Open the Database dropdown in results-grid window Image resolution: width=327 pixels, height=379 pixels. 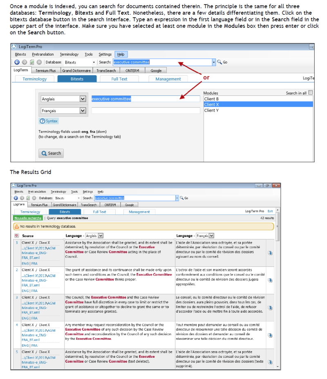click(78, 198)
